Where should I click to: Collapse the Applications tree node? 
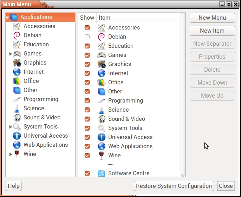[8, 18]
